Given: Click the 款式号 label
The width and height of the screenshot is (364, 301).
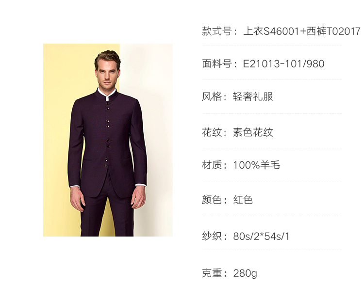Looking at the screenshot, I should pos(217,32).
